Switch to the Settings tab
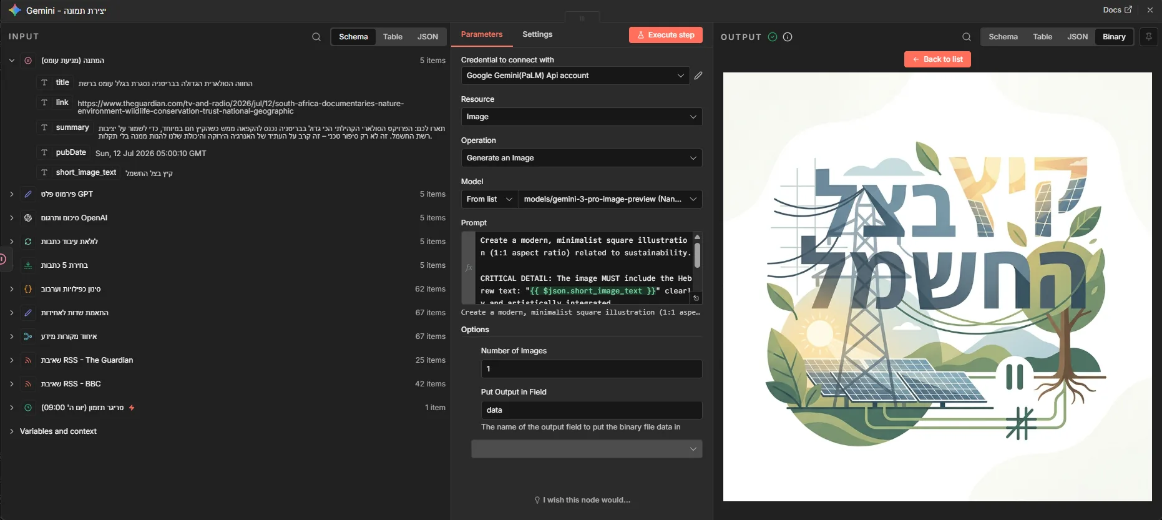1162x520 pixels. point(537,34)
